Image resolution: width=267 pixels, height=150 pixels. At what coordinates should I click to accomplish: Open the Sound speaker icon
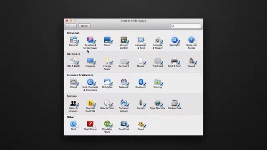coord(191,61)
